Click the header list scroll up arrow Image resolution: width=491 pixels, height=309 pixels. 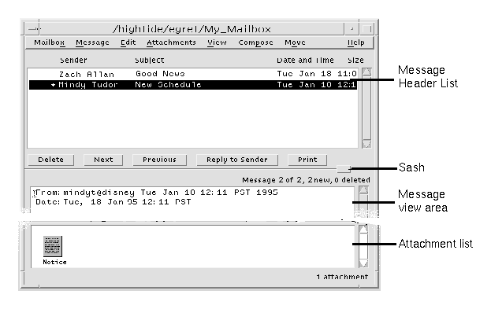(x=366, y=72)
